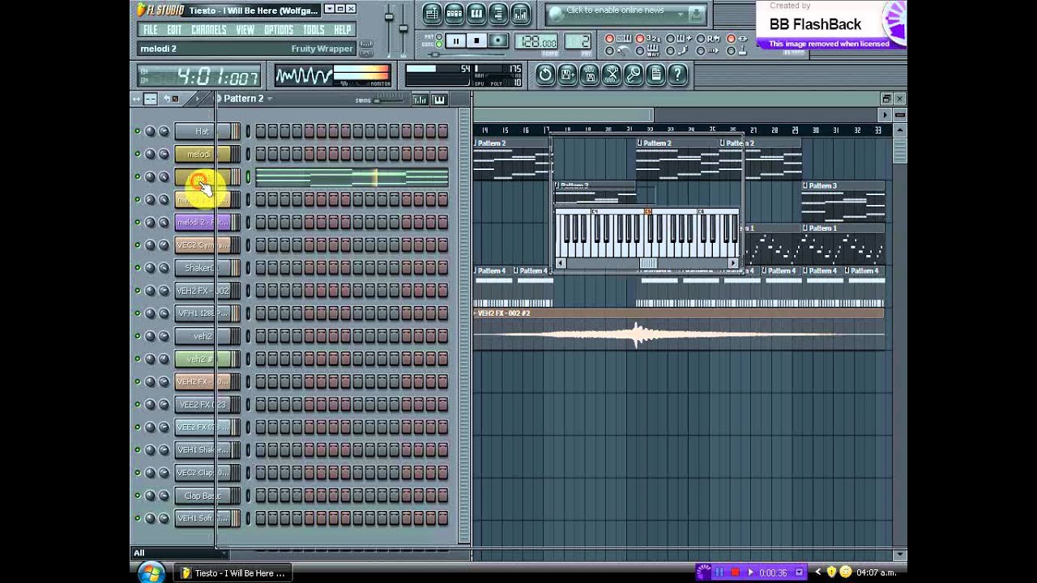The width and height of the screenshot is (1037, 583).
Task: Switch to pattern mode radio
Action: [439, 37]
